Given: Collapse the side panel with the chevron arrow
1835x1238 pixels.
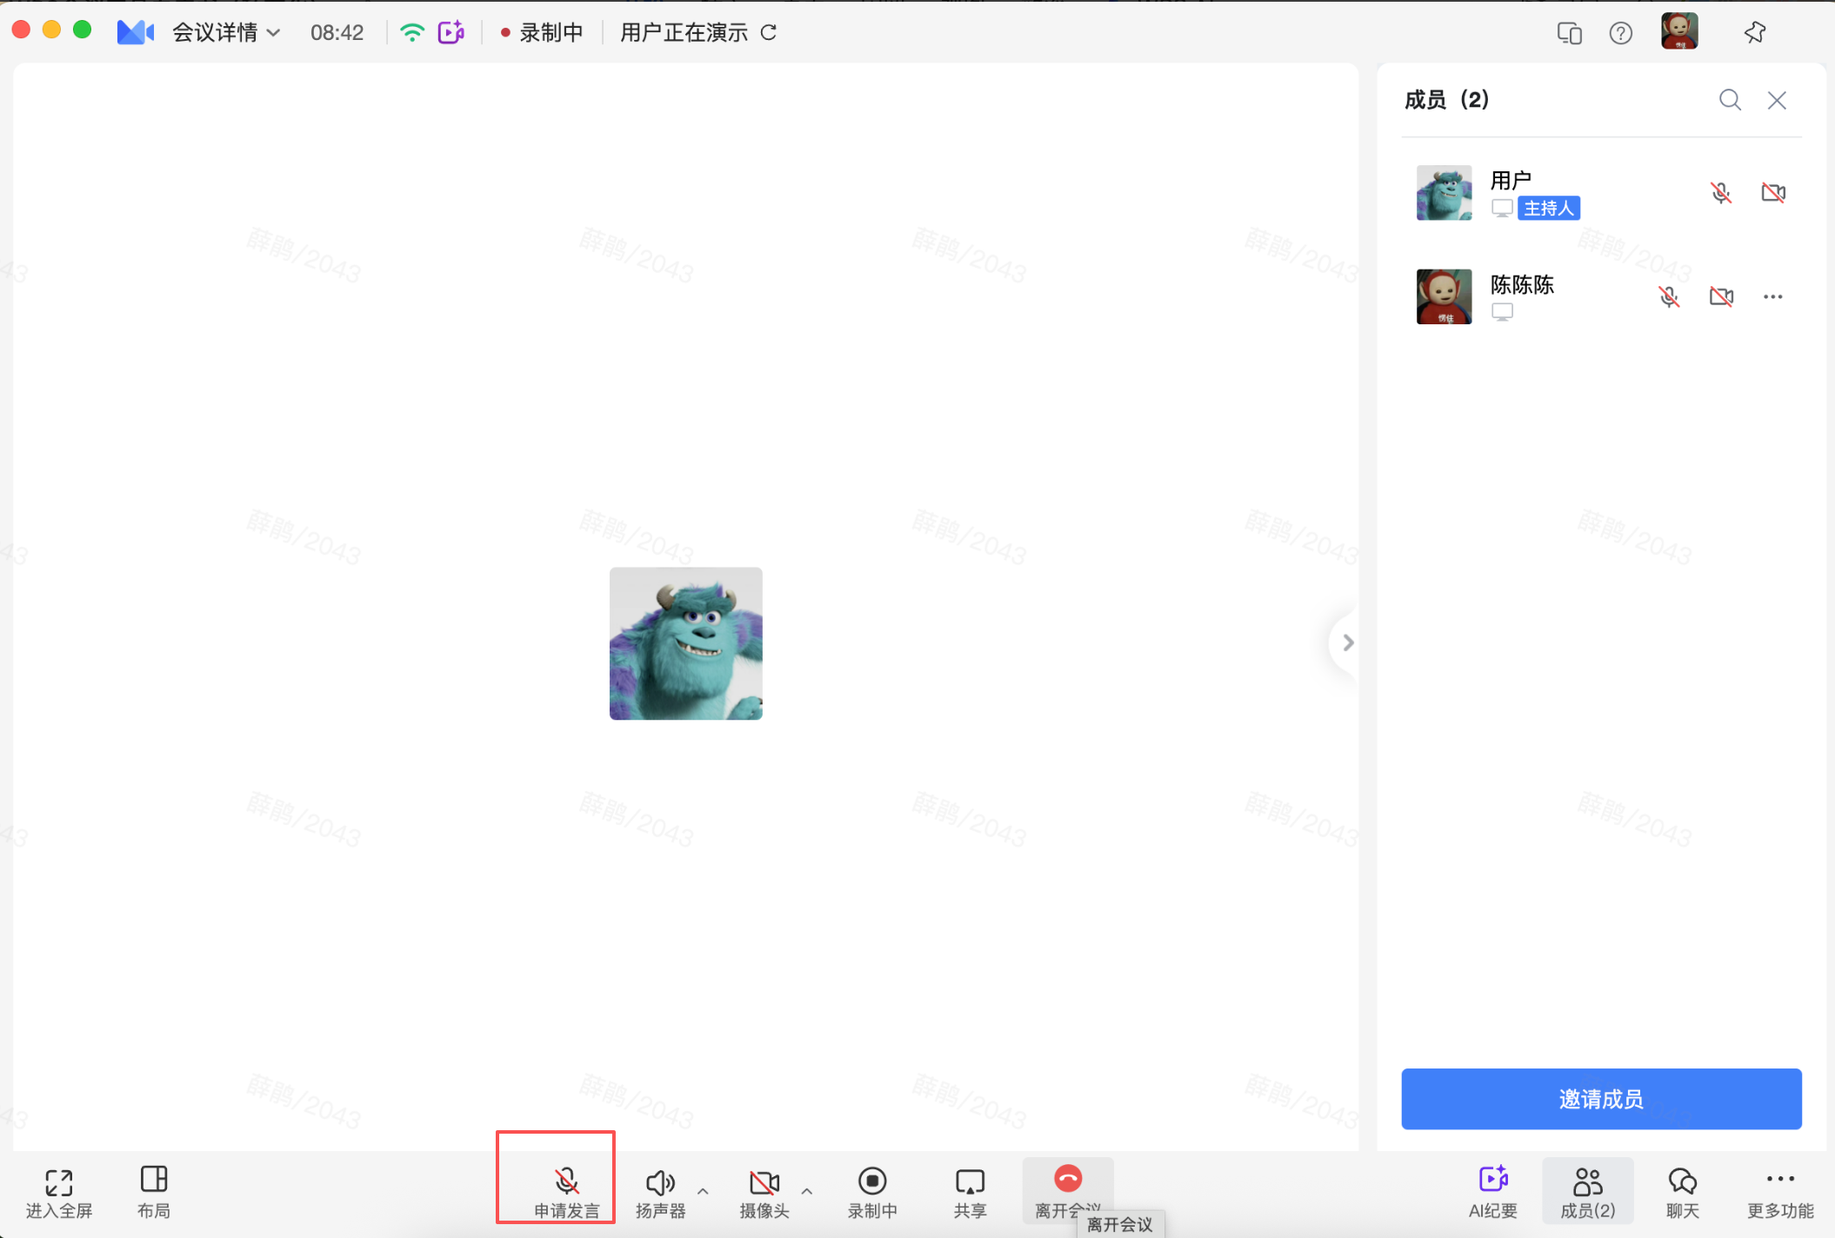Looking at the screenshot, I should 1346,642.
